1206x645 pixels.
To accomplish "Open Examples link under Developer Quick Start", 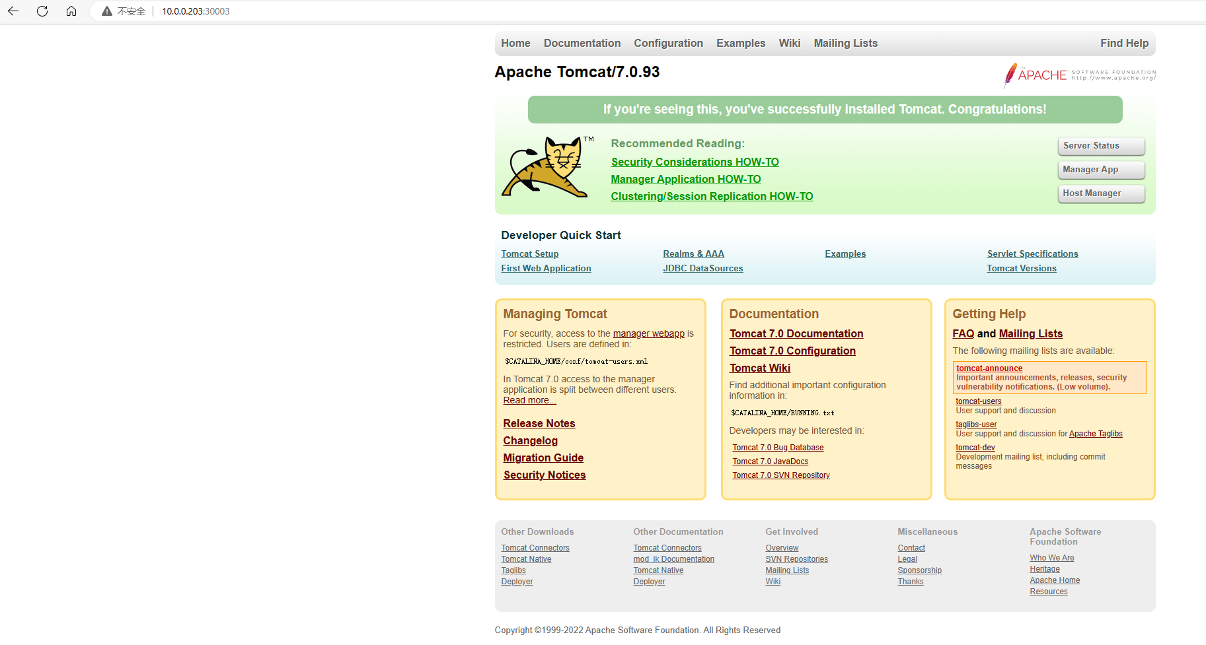I will click(x=845, y=254).
